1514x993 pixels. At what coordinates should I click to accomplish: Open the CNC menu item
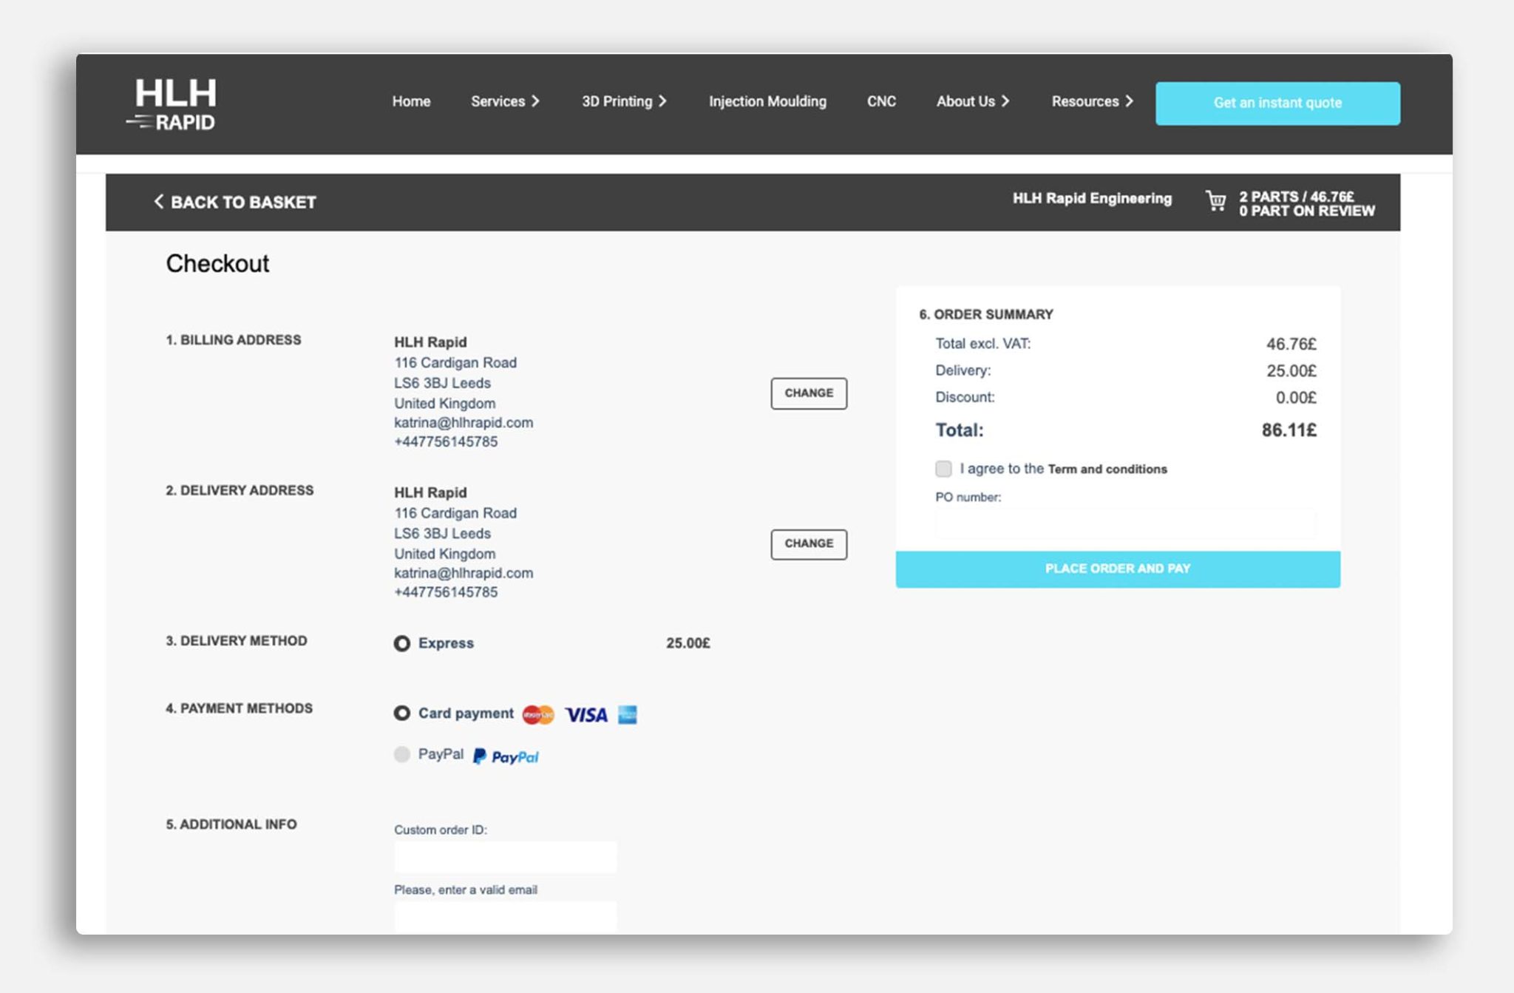tap(881, 101)
